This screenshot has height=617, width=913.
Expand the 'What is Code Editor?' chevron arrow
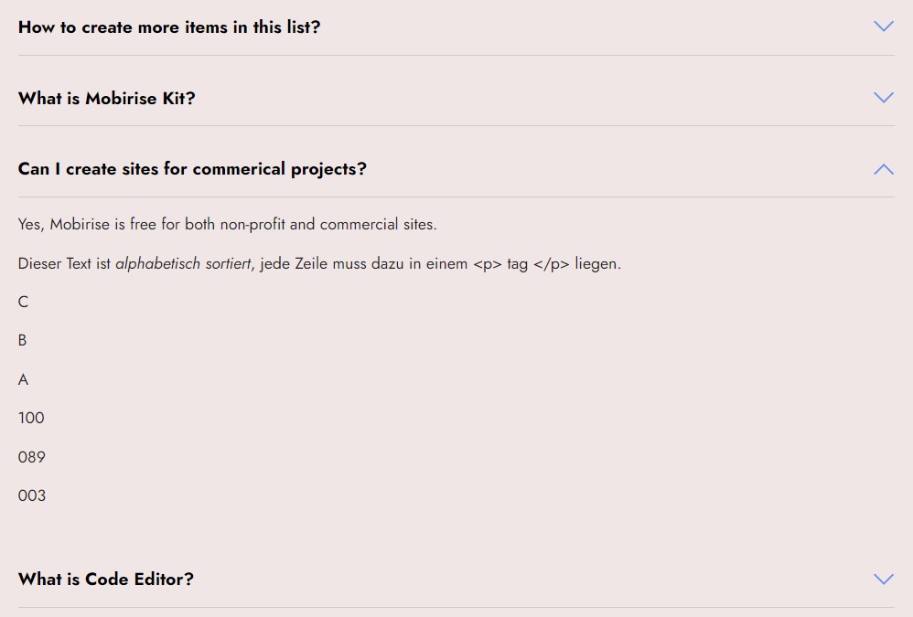tap(883, 579)
